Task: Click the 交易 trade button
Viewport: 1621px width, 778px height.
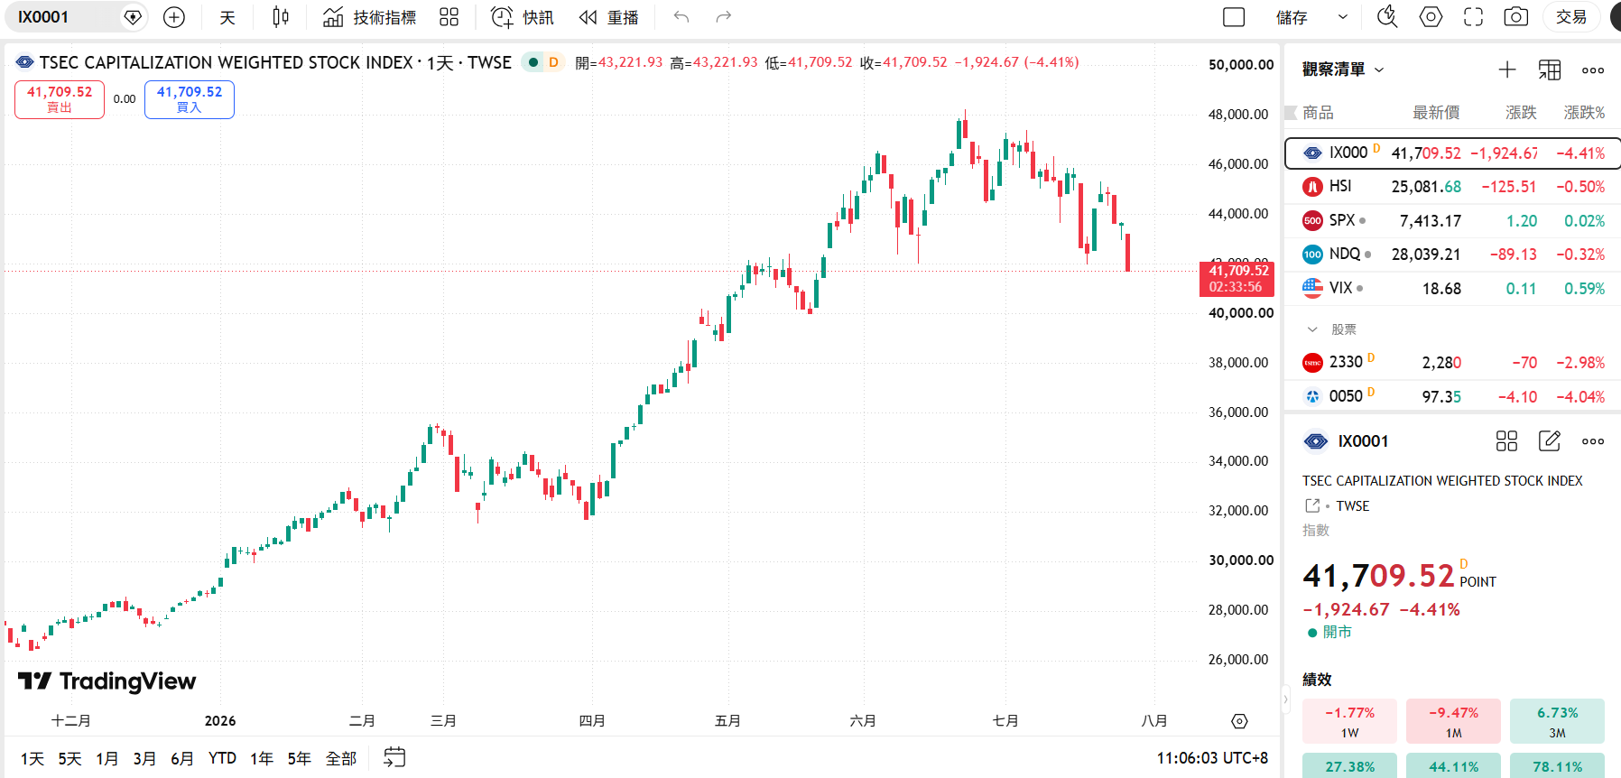Action: point(1571,17)
